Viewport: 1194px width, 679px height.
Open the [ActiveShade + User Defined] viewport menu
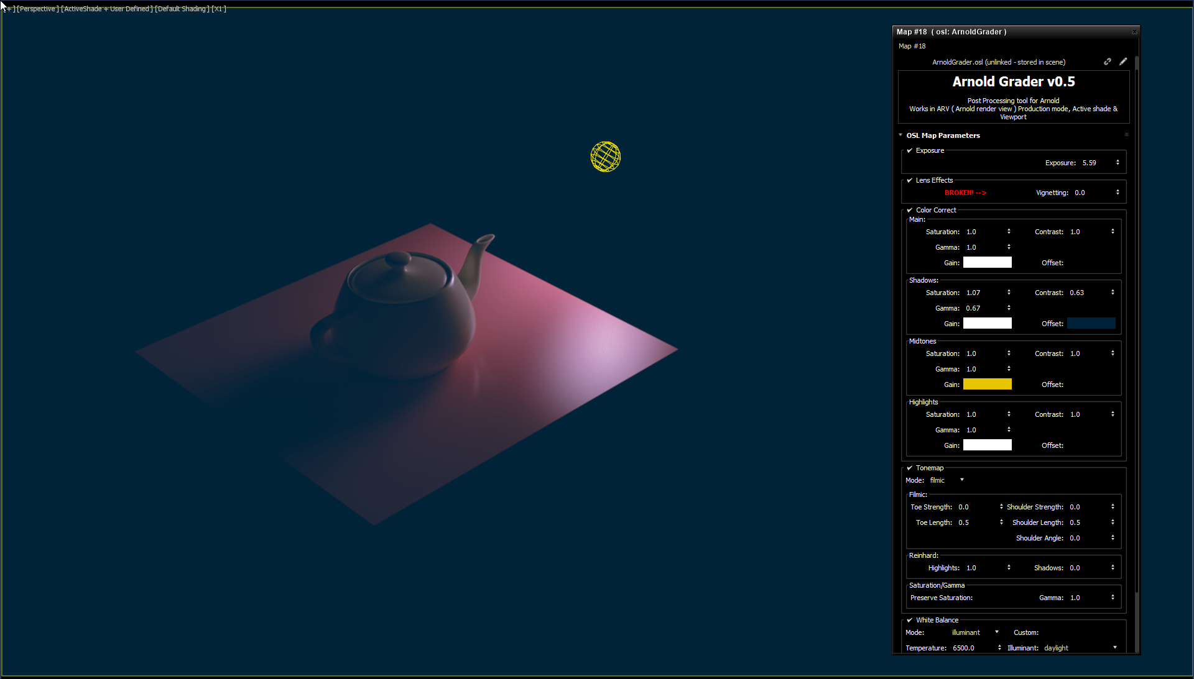click(x=106, y=9)
